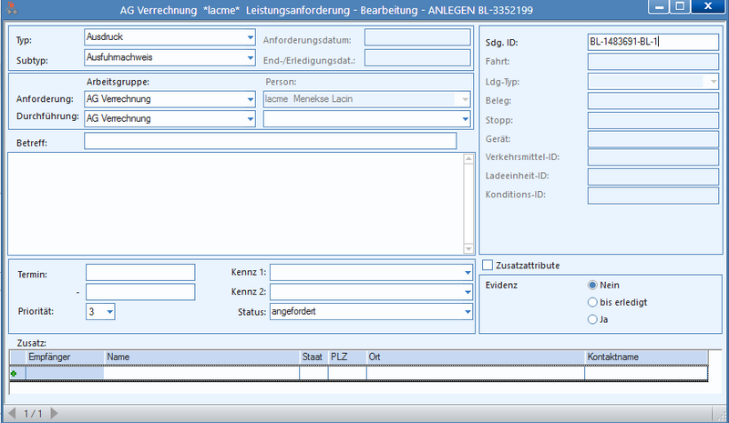Click the Name cell in first row
This screenshot has width=729, height=423.
click(x=201, y=373)
